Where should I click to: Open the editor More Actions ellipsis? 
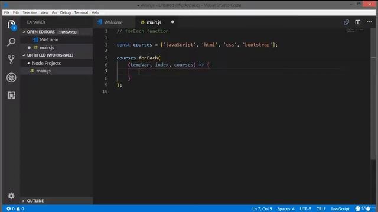[x=369, y=22]
